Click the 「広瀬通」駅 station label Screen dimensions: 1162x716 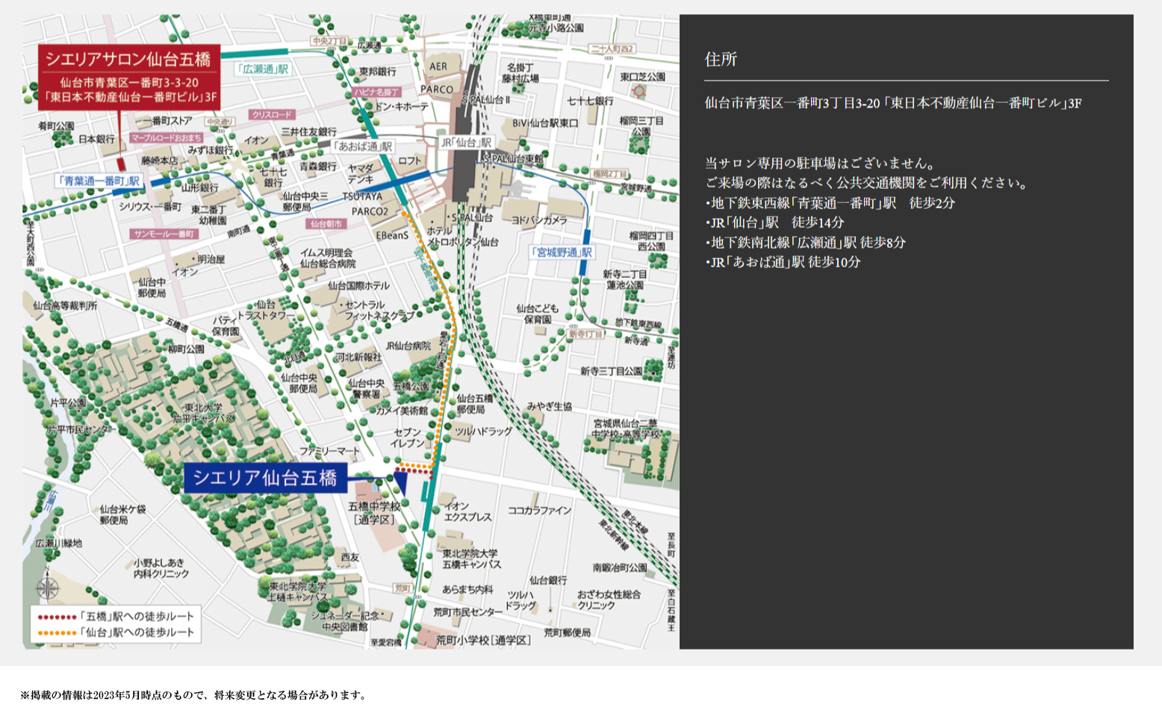(262, 69)
